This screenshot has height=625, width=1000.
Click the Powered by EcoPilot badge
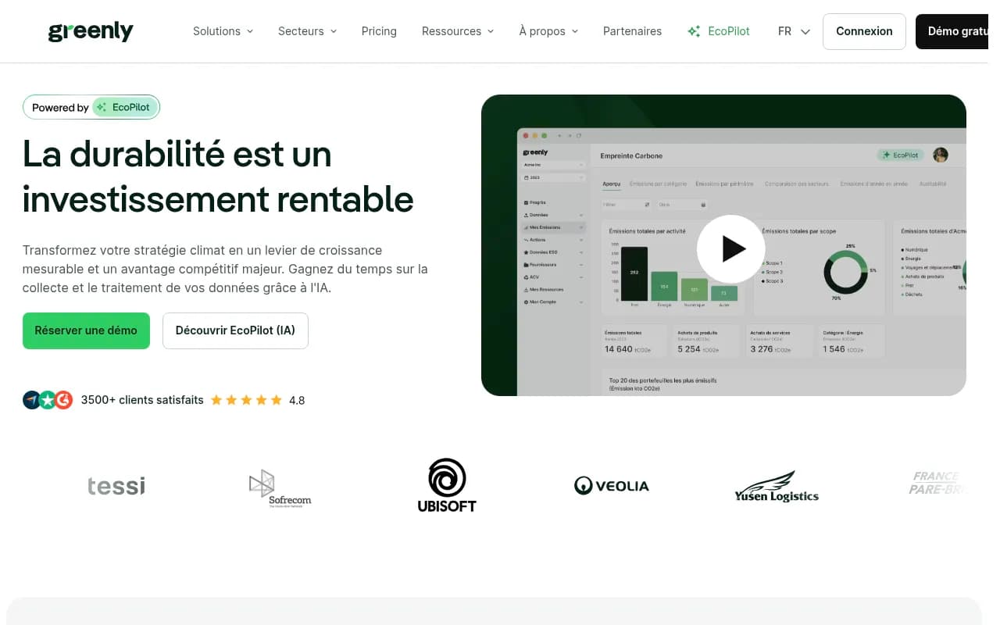click(x=91, y=107)
